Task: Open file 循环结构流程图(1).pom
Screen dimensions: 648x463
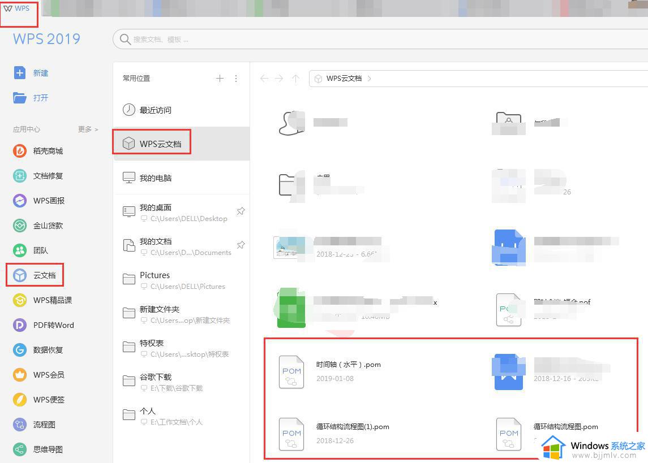Action: click(334, 434)
